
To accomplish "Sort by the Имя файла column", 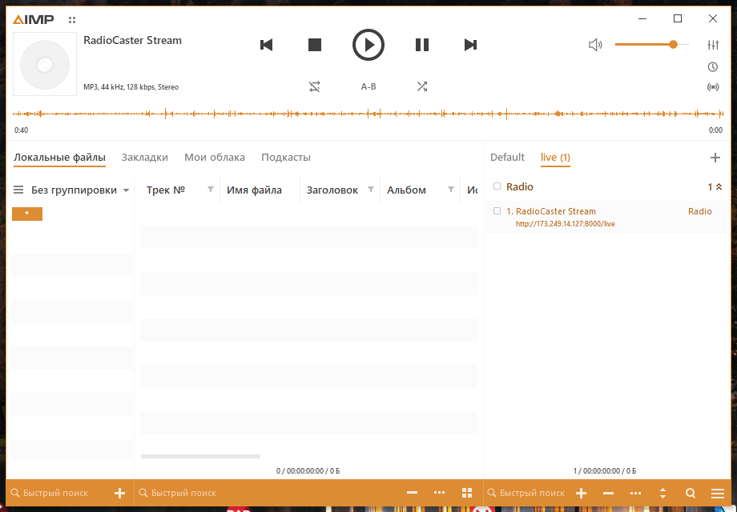I will tap(254, 190).
